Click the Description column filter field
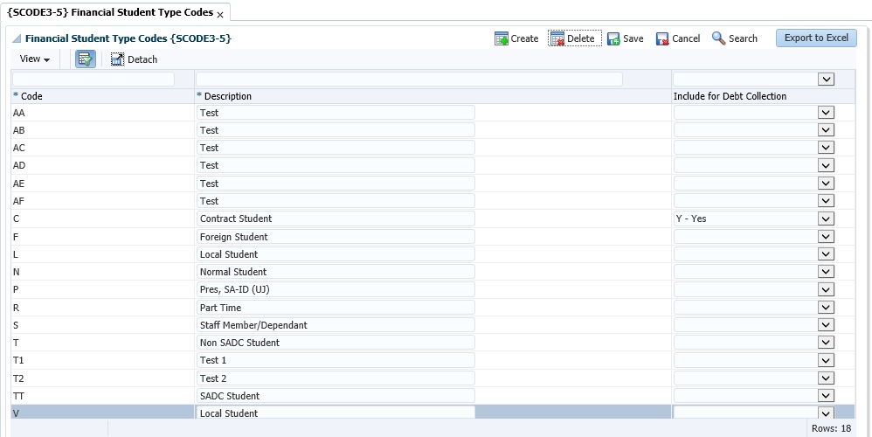Viewport: 872px width, 437px height. pos(409,80)
